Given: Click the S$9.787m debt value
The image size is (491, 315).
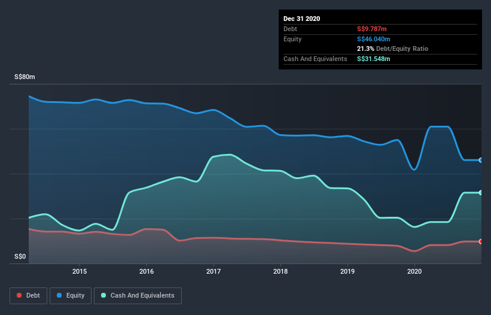Looking at the screenshot, I should [372, 29].
